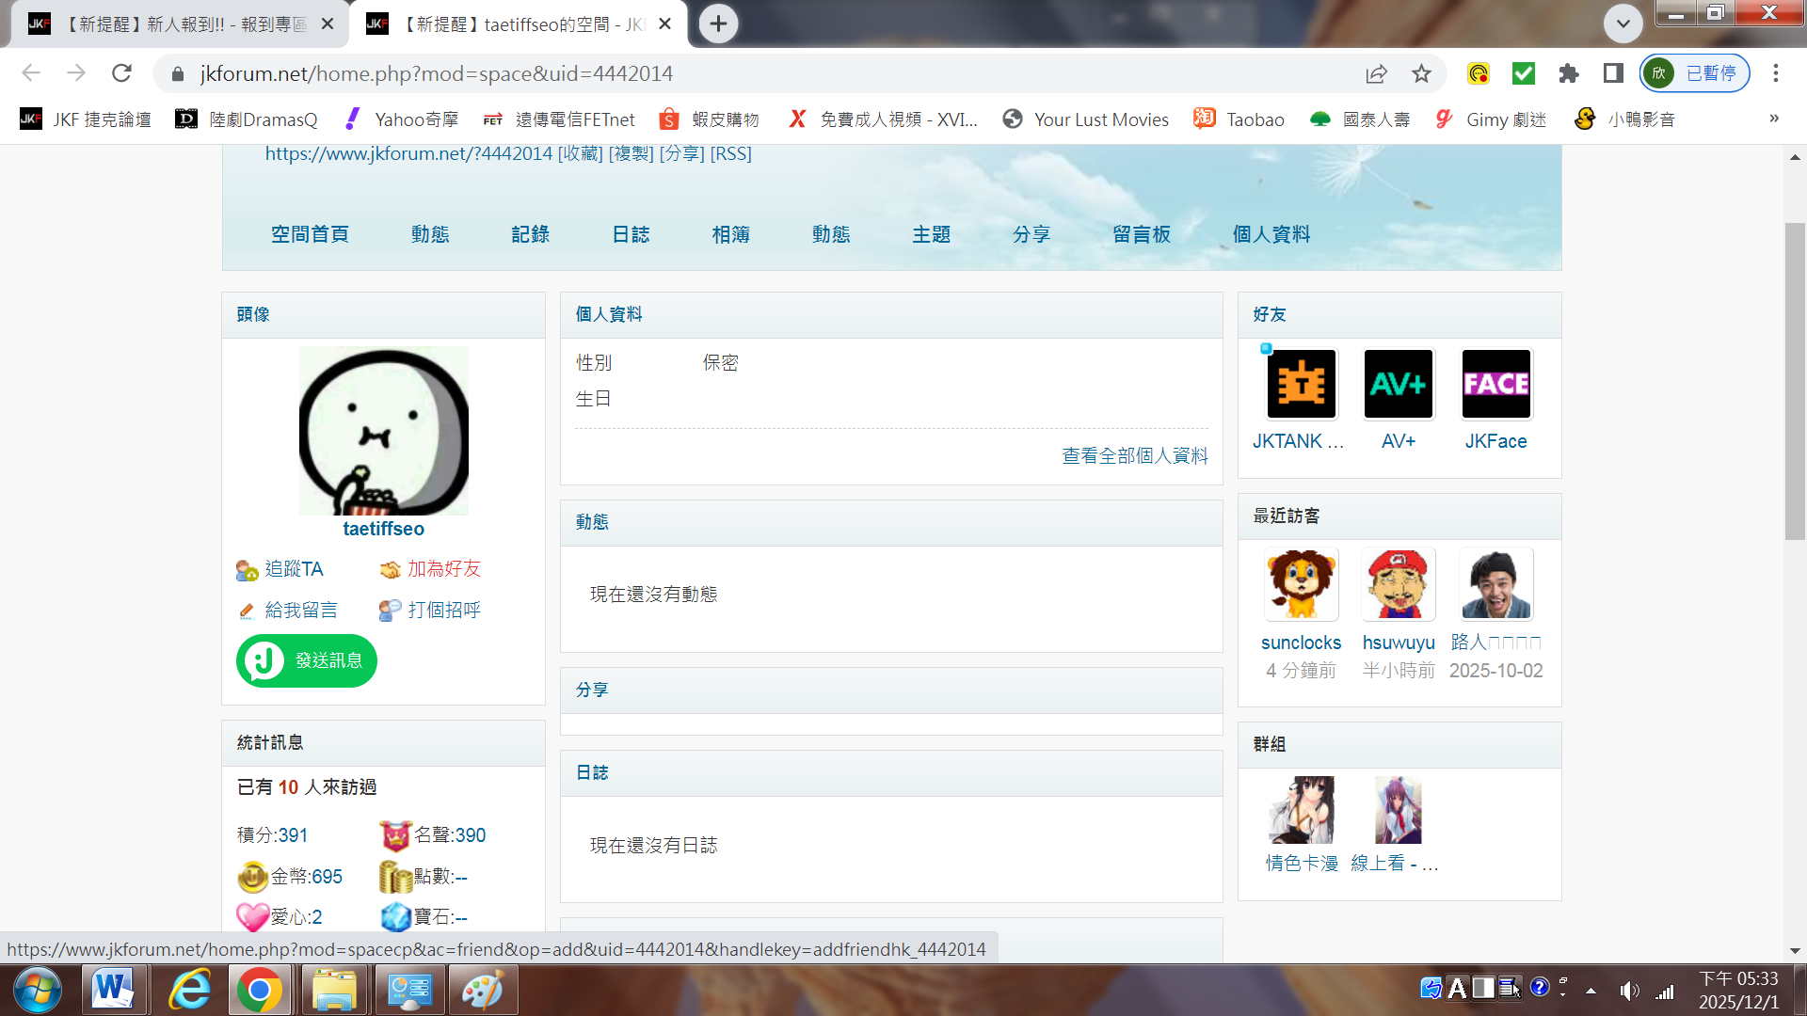This screenshot has width=1807, height=1016.
Task: Click the green LINE send message button
Action: tap(307, 660)
